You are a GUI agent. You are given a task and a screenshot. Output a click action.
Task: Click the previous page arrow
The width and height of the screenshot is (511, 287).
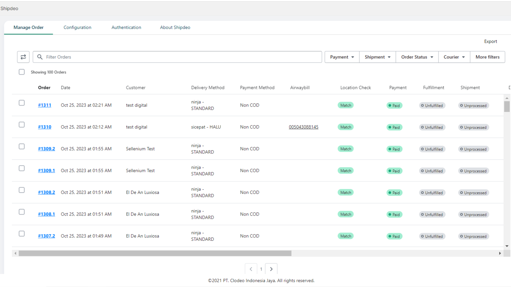pos(251,269)
